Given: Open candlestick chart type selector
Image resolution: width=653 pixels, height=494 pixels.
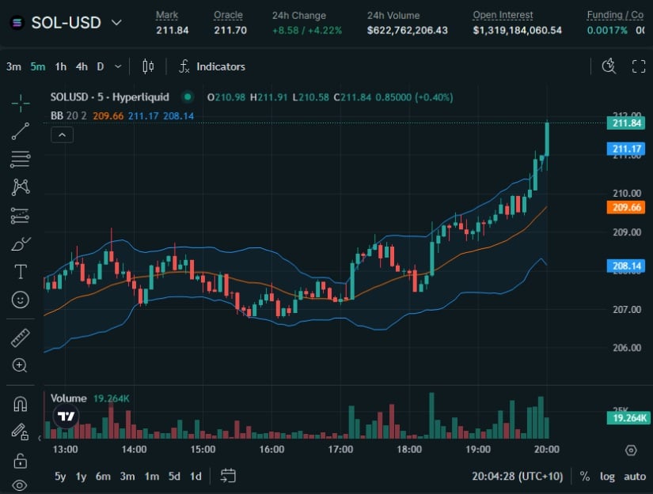Looking at the screenshot, I should click(x=148, y=66).
